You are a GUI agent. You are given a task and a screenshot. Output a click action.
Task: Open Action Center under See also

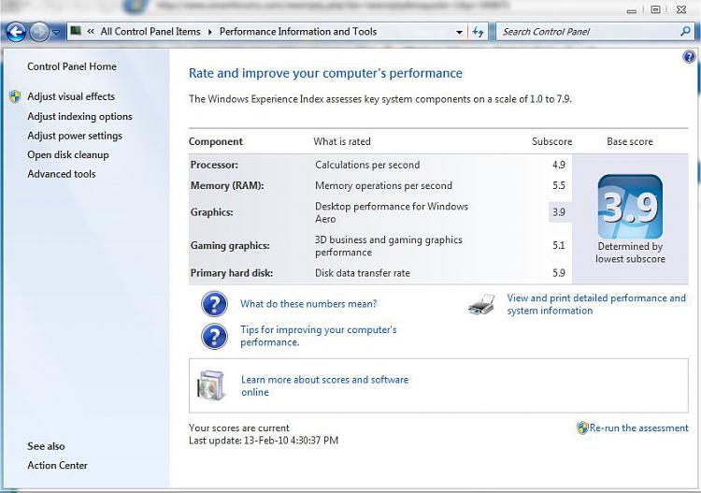tap(57, 465)
